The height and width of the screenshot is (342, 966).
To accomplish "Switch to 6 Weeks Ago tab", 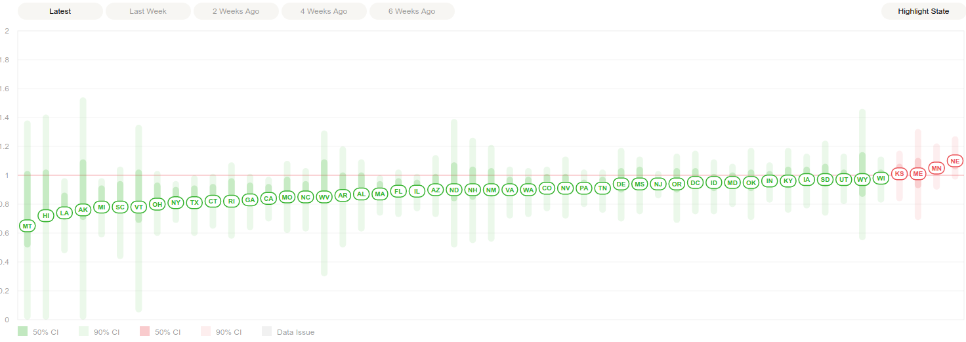I will point(411,11).
